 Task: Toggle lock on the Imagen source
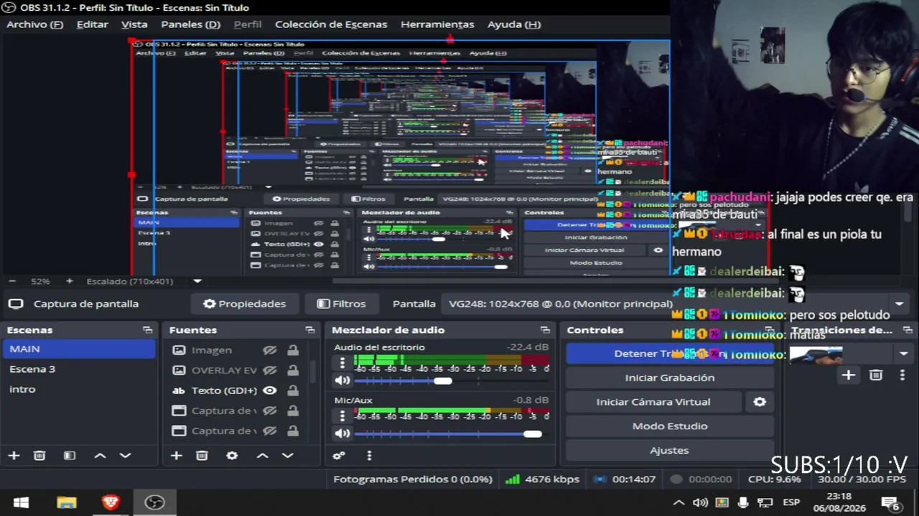click(293, 350)
